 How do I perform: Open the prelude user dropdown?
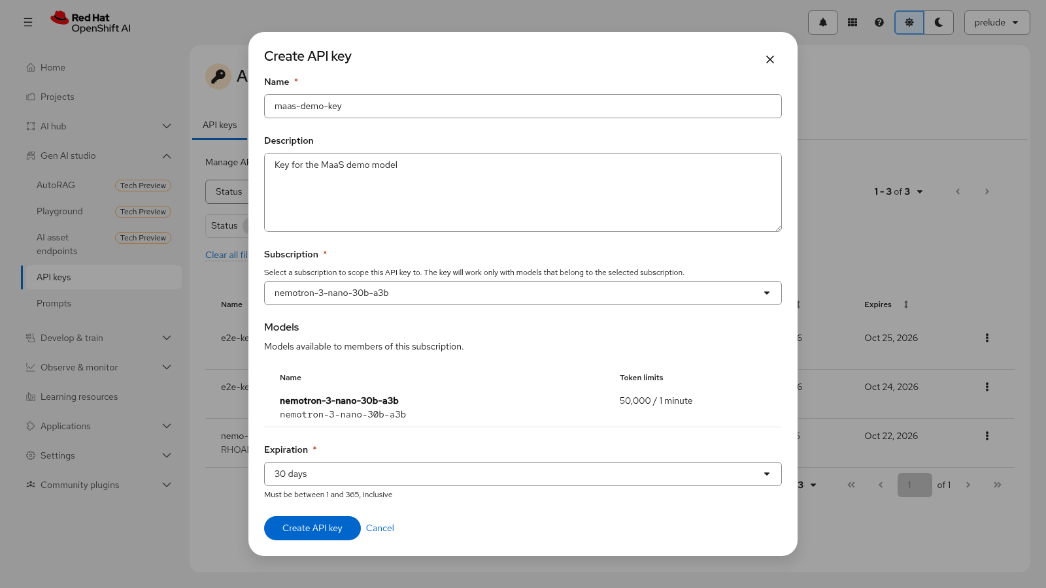pyautogui.click(x=997, y=22)
